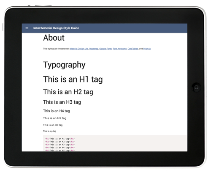Follow the Google Fonts link
The width and height of the screenshot is (211, 173).
click(105, 49)
